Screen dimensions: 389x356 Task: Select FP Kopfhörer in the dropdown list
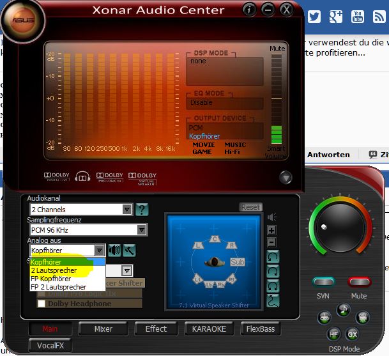point(68,279)
